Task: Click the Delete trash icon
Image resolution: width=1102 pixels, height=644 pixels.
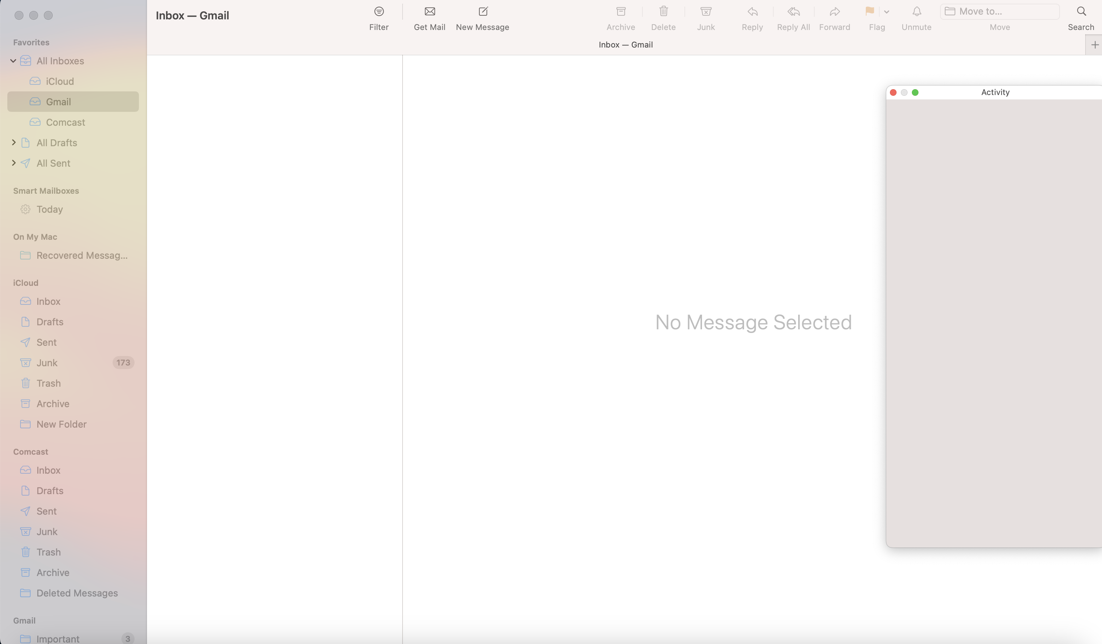Action: pos(663,12)
